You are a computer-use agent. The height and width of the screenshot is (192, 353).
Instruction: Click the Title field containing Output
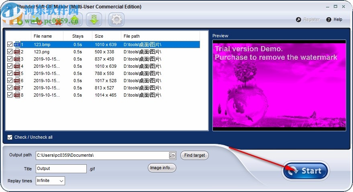(61, 169)
